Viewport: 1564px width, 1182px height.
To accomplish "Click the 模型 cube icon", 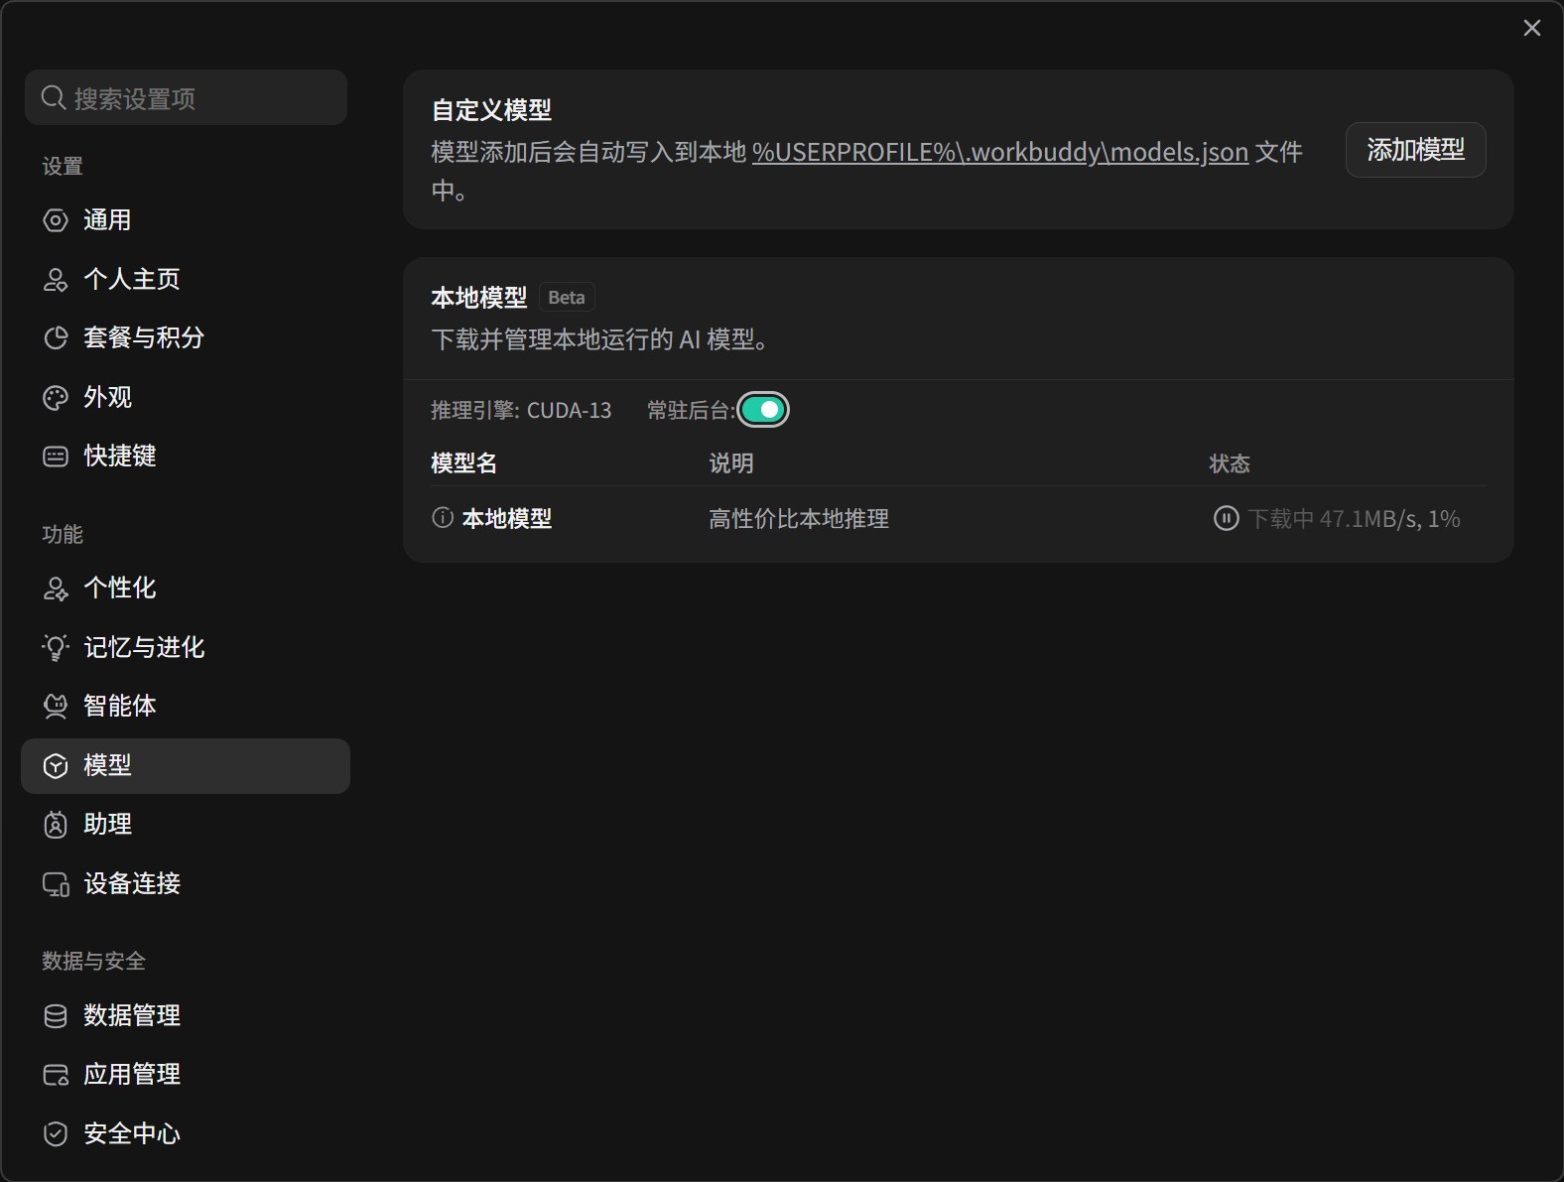I will click(56, 766).
